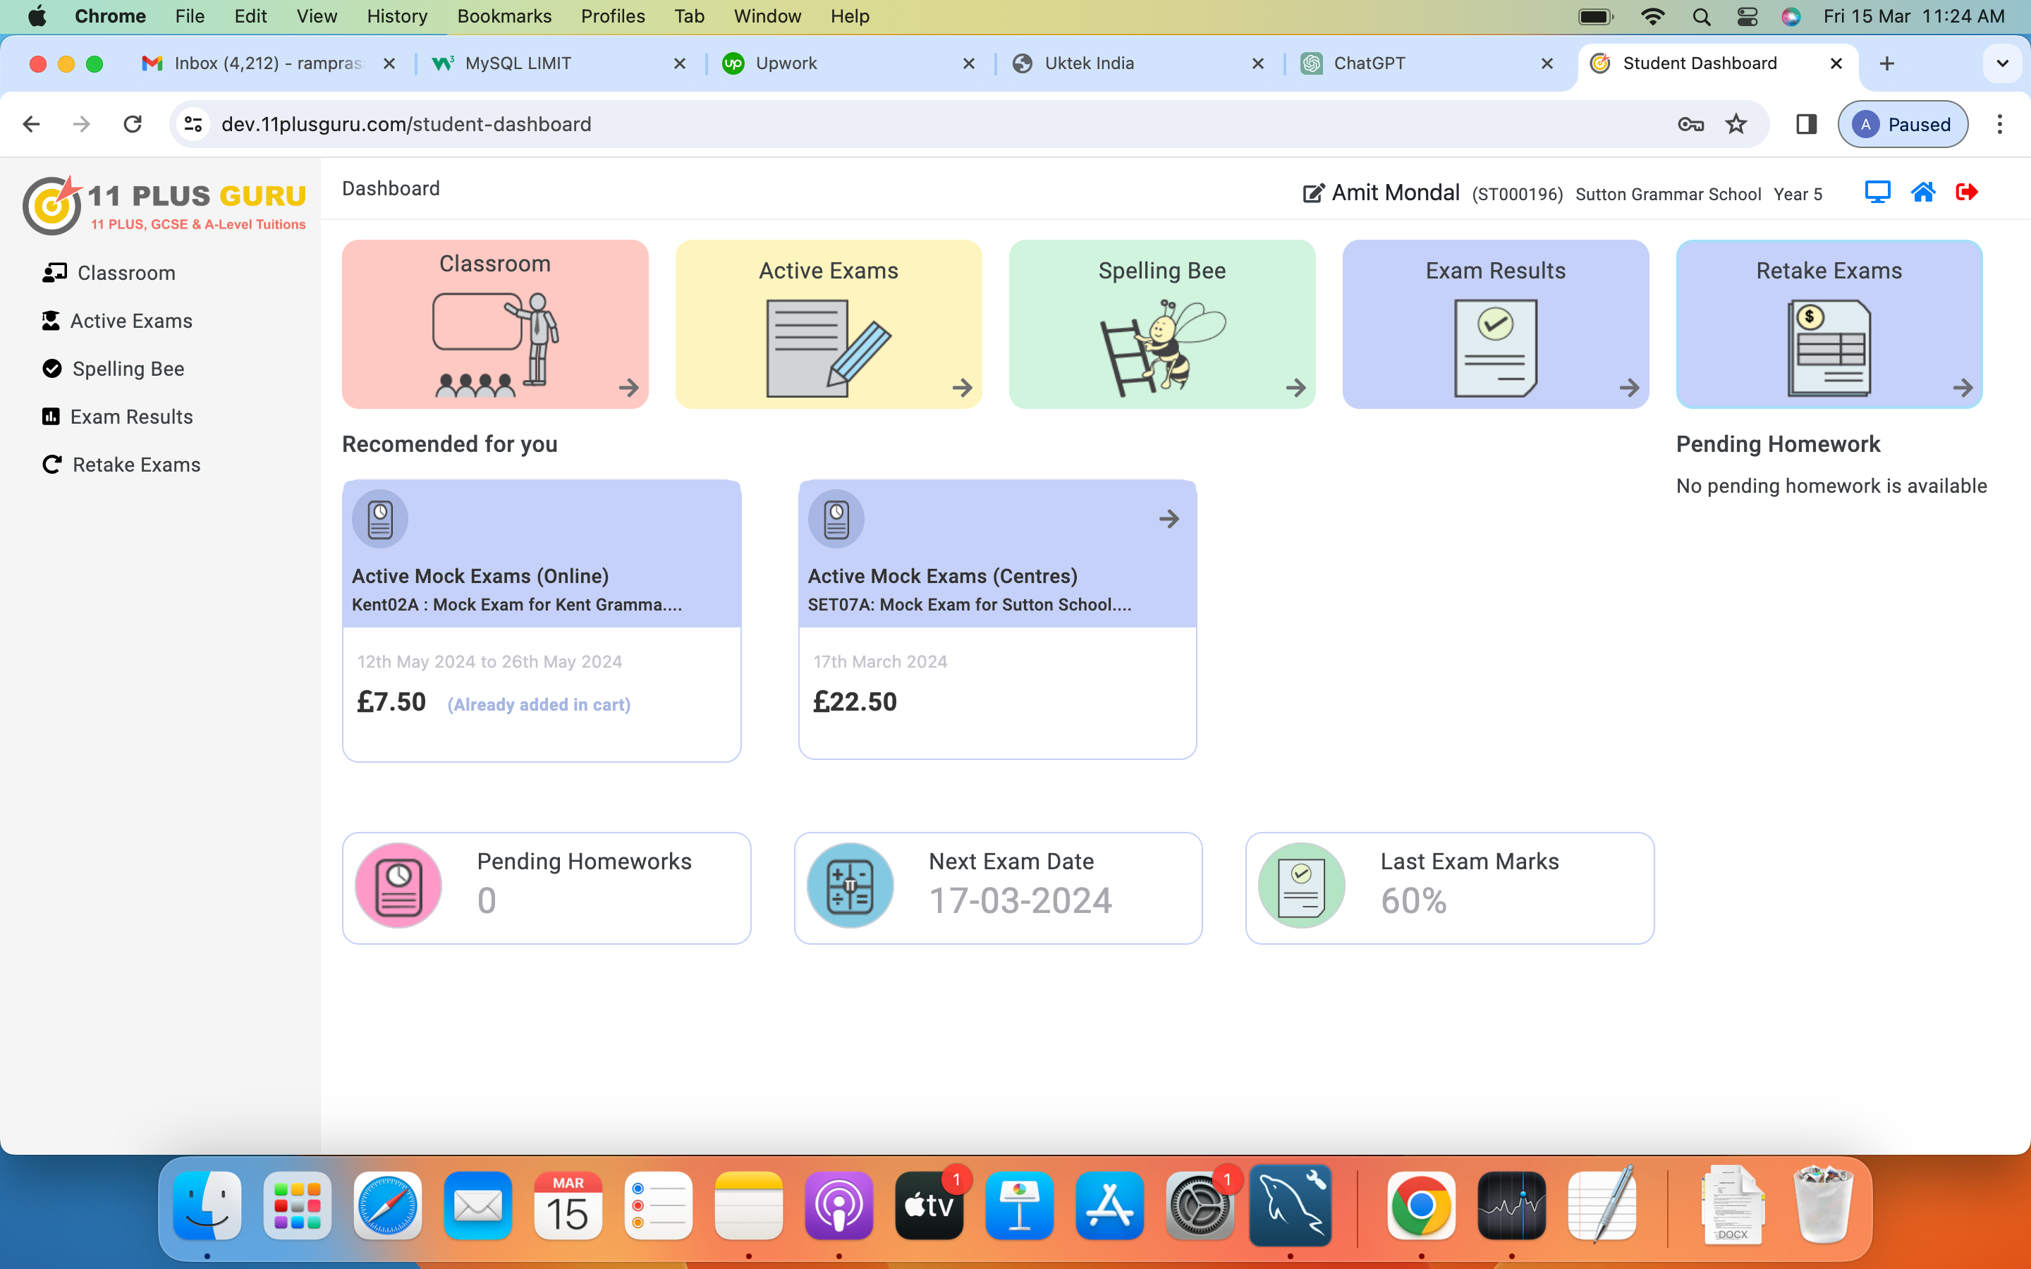Click the blue monitor icon in header

tap(1877, 192)
